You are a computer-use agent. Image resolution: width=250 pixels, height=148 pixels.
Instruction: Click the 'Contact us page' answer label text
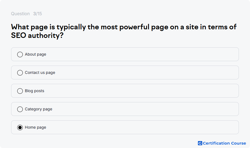pyautogui.click(x=40, y=72)
